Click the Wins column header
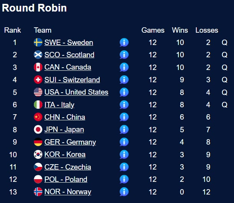Screen dimensions: 234x203 pos(180,30)
